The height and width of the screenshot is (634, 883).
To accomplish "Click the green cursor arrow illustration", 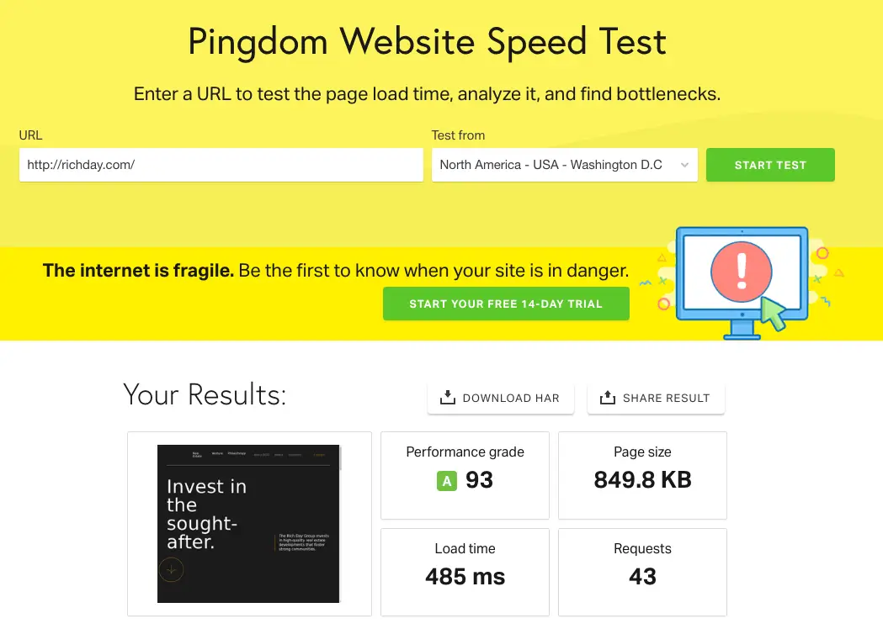I will tap(774, 314).
